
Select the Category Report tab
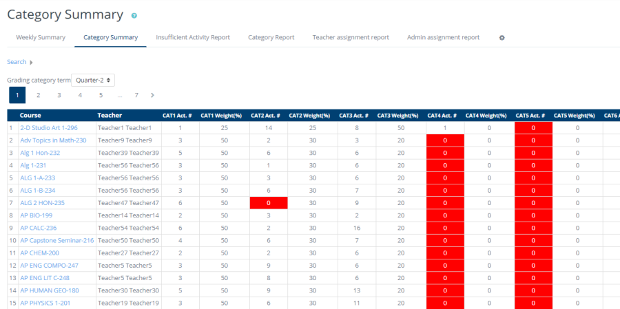(x=271, y=37)
